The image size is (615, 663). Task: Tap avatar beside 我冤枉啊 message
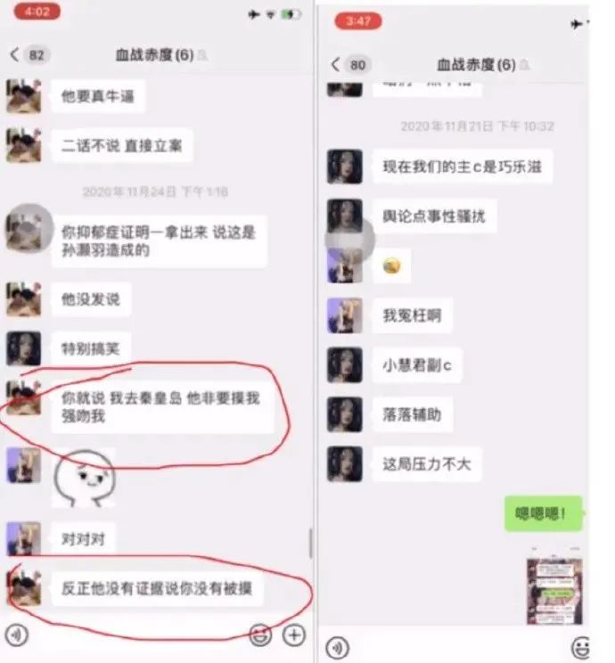pos(345,315)
